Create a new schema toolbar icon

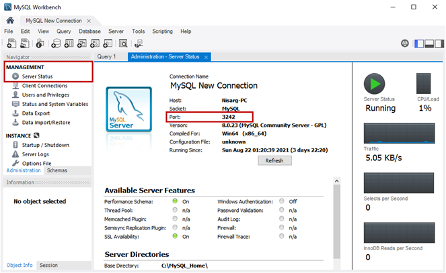coord(56,43)
